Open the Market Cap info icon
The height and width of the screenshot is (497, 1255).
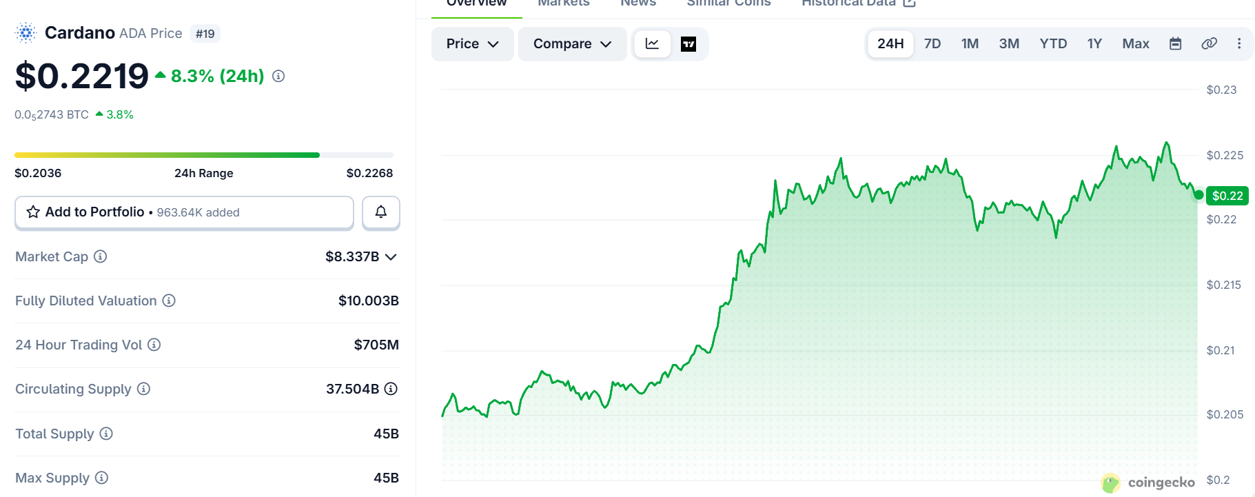pos(101,256)
